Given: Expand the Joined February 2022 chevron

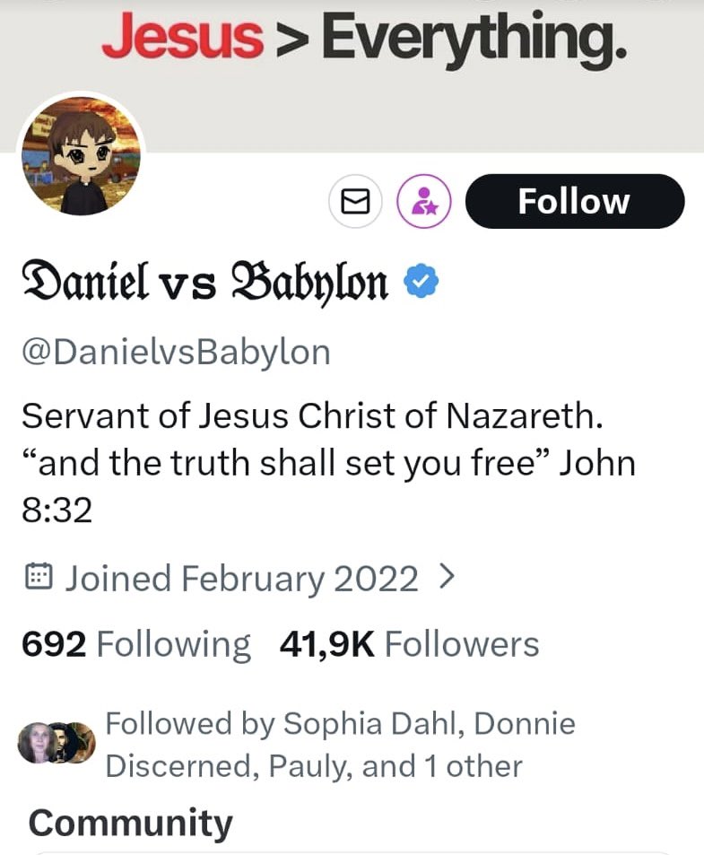Looking at the screenshot, I should (x=447, y=577).
